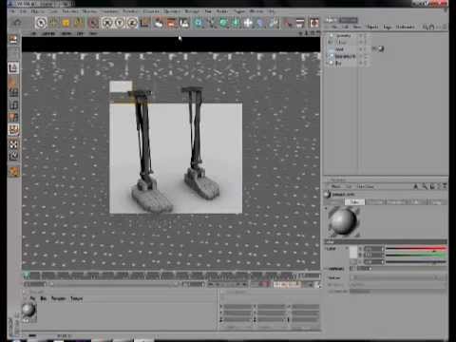Open the spline drawing tools icon
The height and width of the screenshot is (342, 456).
[211, 23]
